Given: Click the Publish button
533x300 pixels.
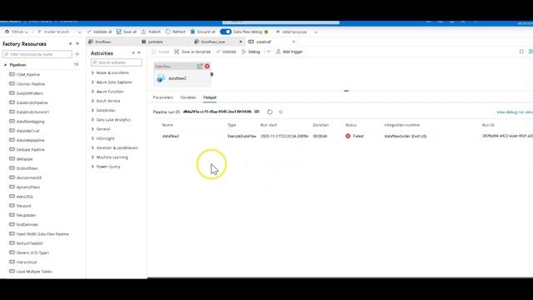Looking at the screenshot, I should pos(151,32).
